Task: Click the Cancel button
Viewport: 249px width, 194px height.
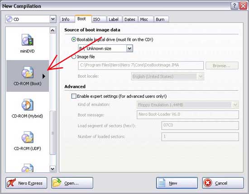Action: (223, 183)
